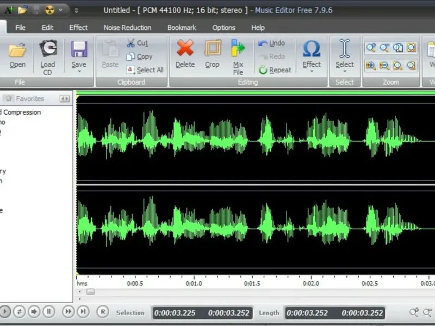
Task: Expand the Select tool dropdown
Action: tap(344, 71)
